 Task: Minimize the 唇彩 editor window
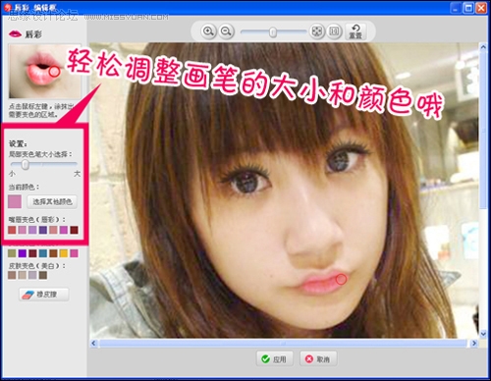click(456, 8)
